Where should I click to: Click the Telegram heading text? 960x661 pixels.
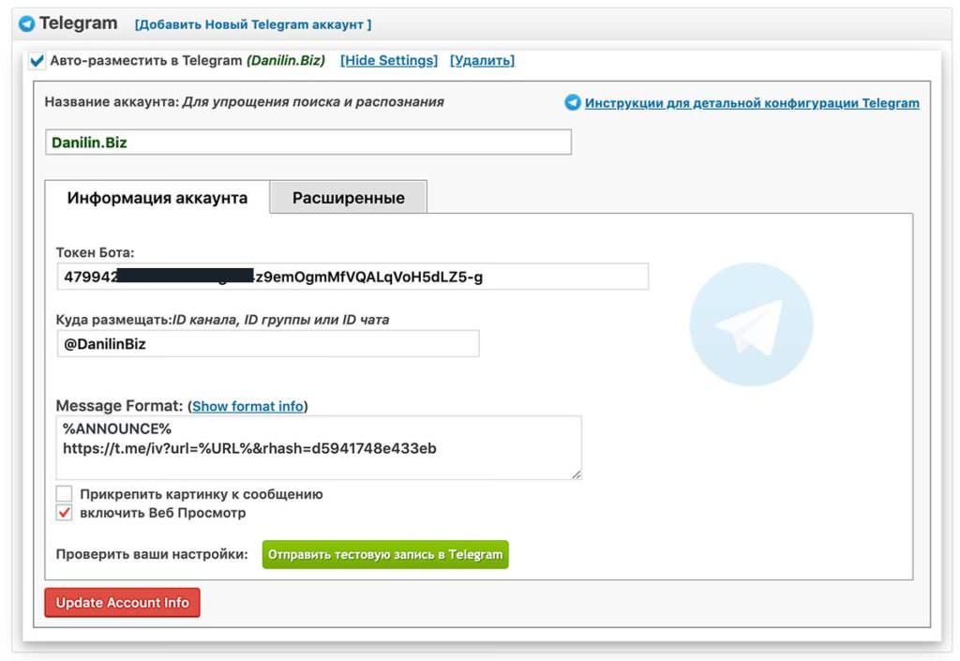coord(79,23)
